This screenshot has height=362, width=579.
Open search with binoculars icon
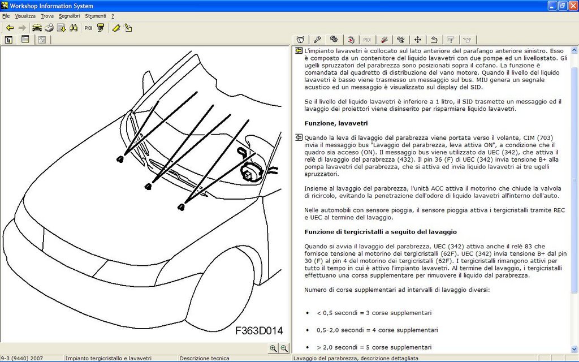[74, 28]
